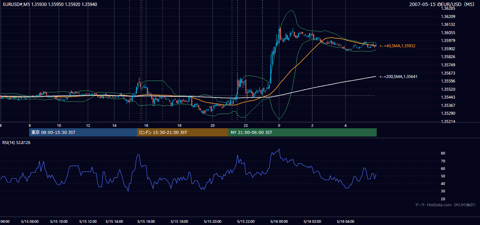Click the bottom time label '5/15 08:00'
This screenshot has width=480, height=225.
[x=30, y=222]
